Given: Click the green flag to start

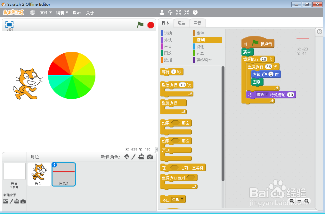Looking at the screenshot, I should (x=140, y=25).
